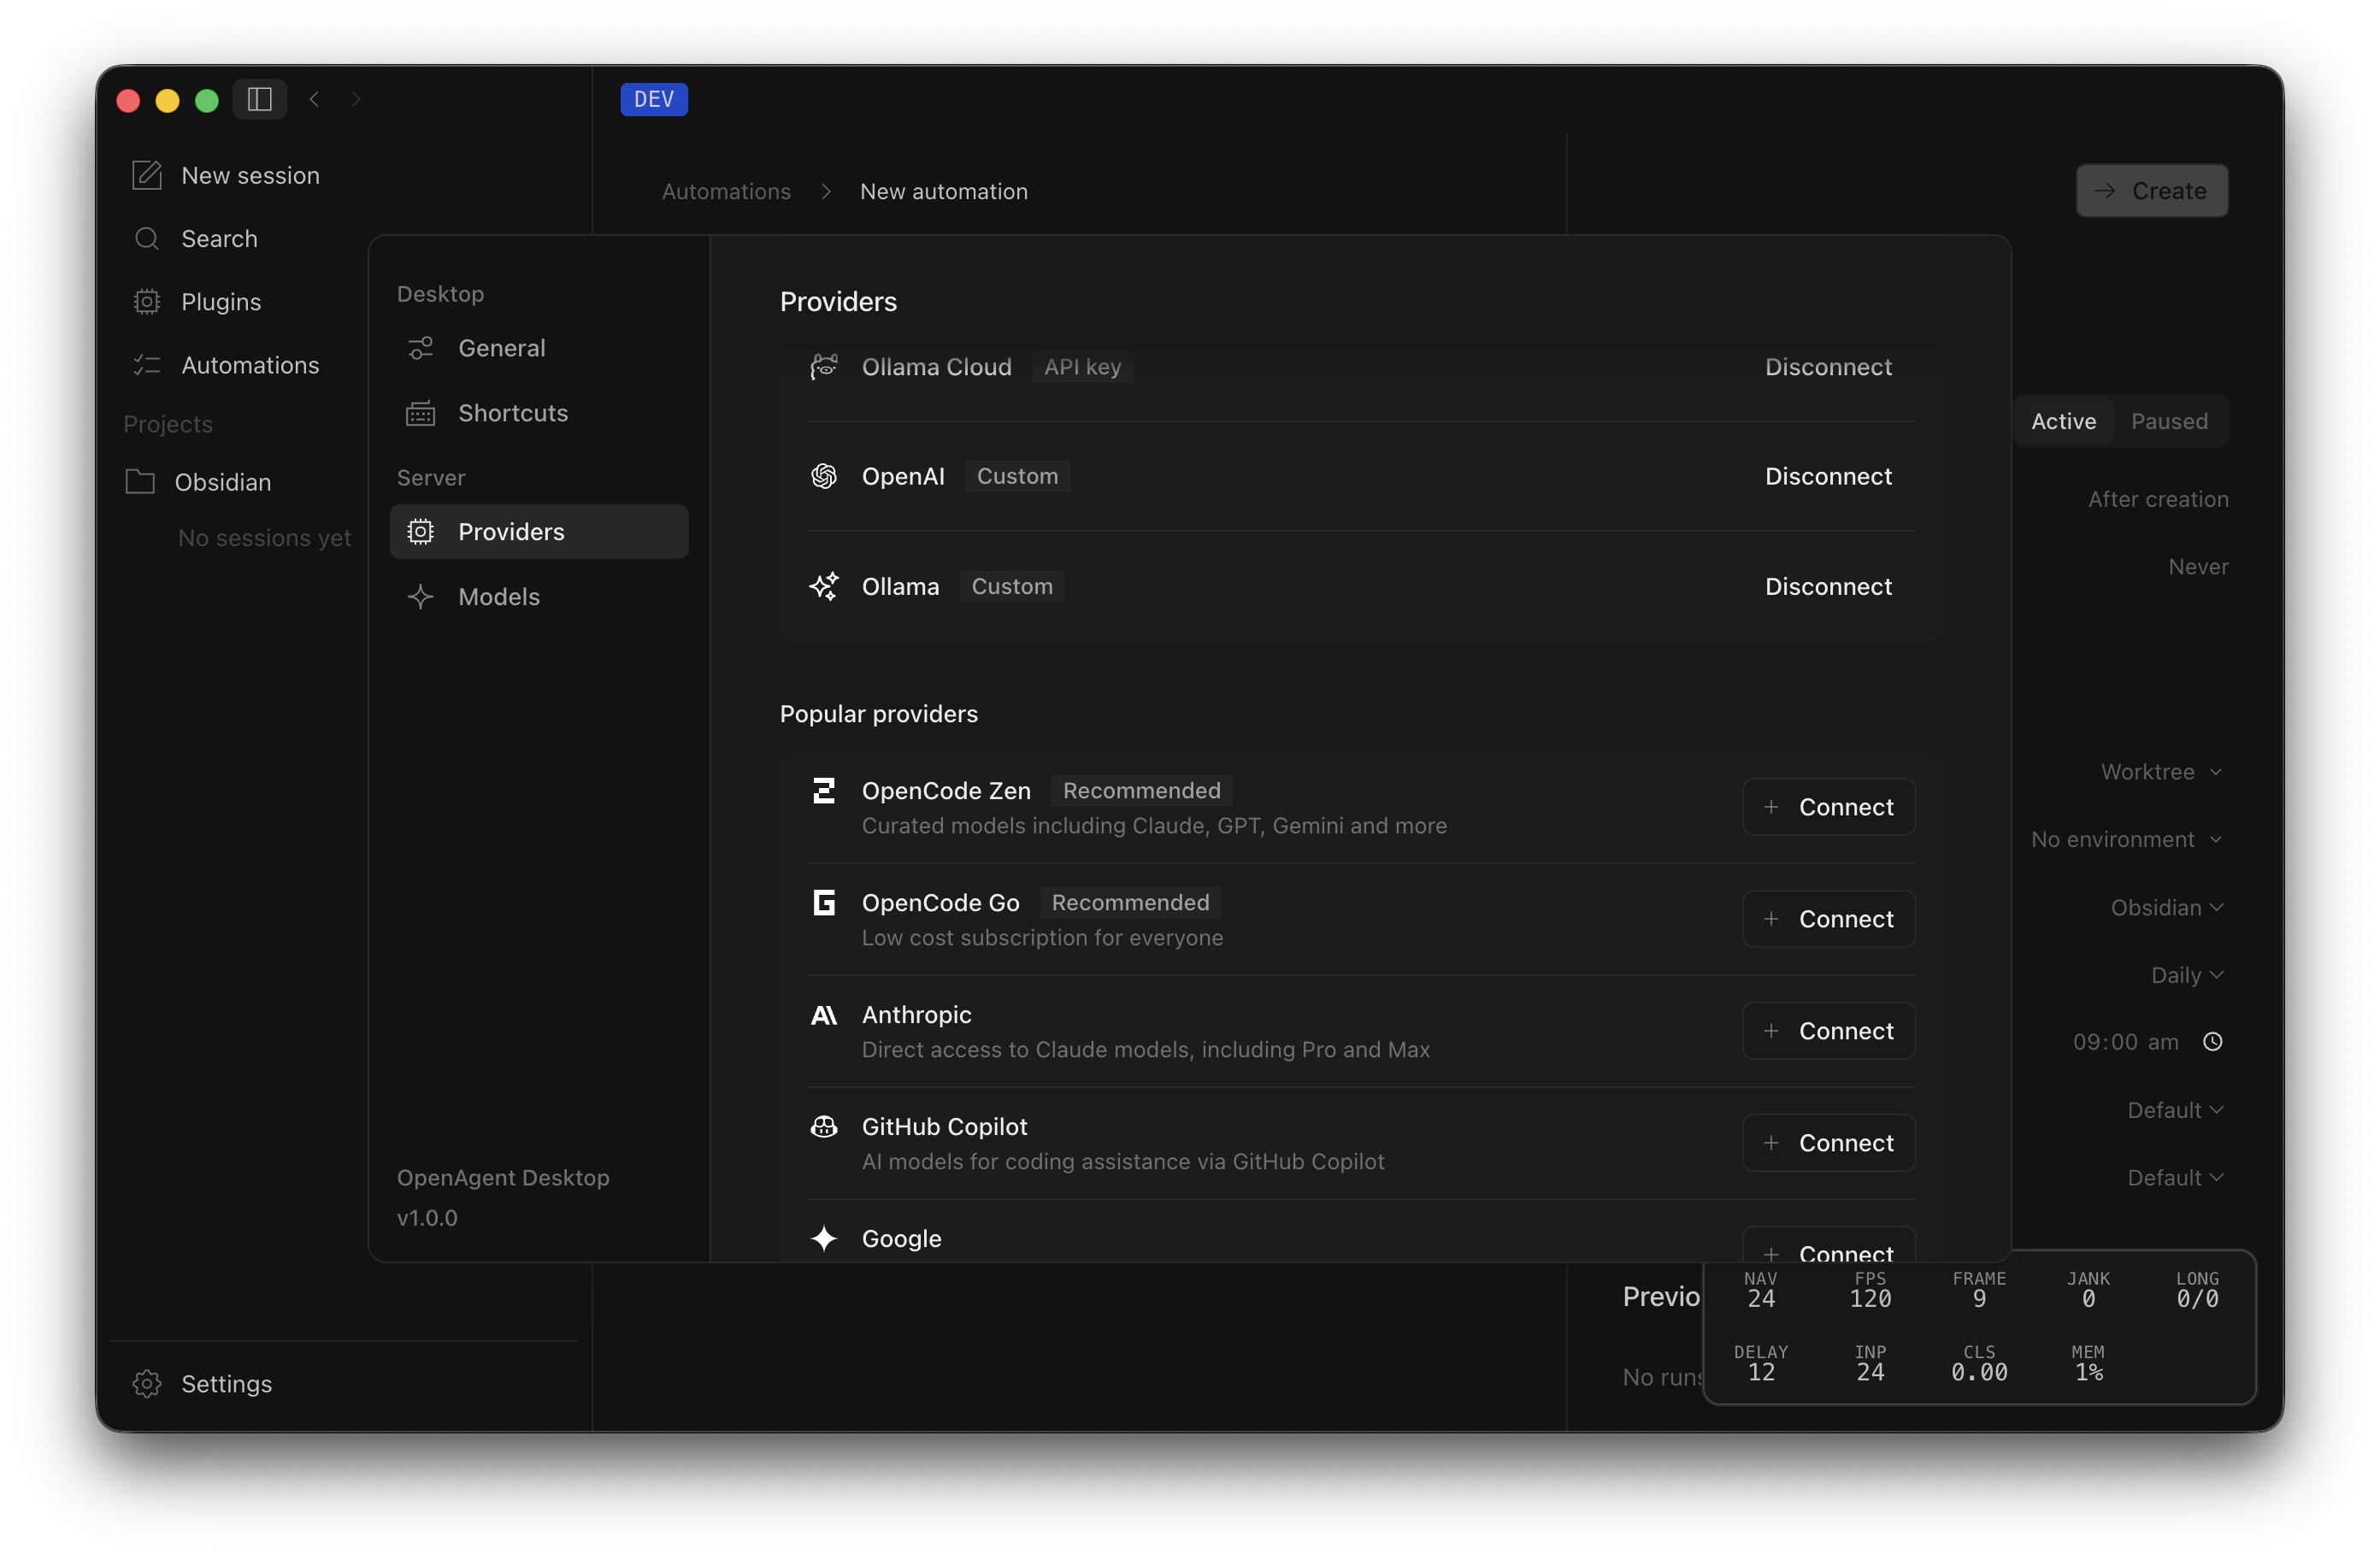Click the Create automation button

(2151, 190)
